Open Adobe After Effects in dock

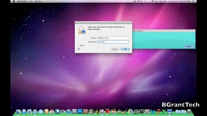[x=74, y=111]
